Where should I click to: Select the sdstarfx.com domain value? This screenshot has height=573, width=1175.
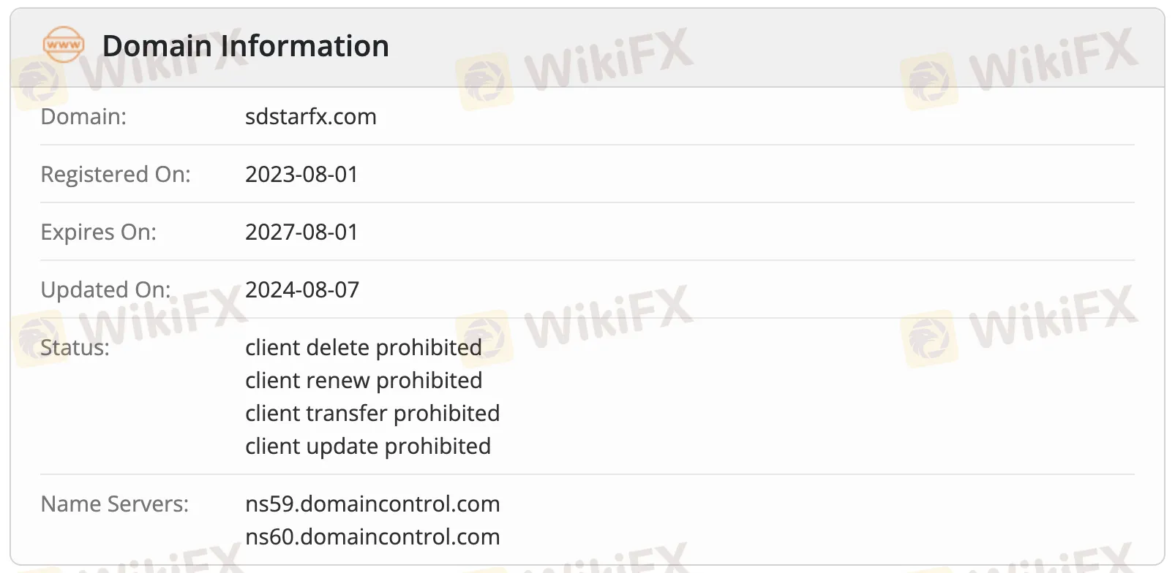310,117
